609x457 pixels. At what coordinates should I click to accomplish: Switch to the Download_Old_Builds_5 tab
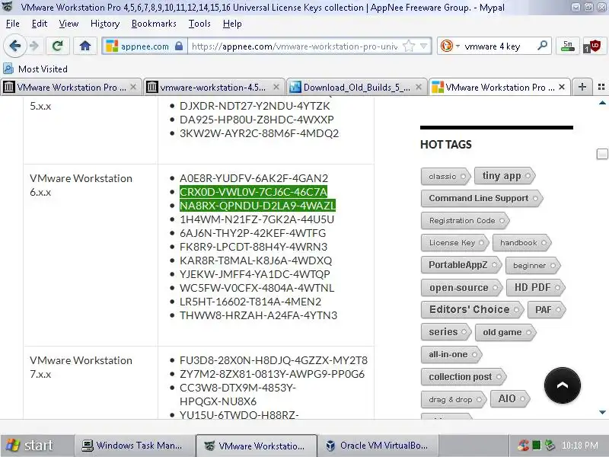click(356, 87)
